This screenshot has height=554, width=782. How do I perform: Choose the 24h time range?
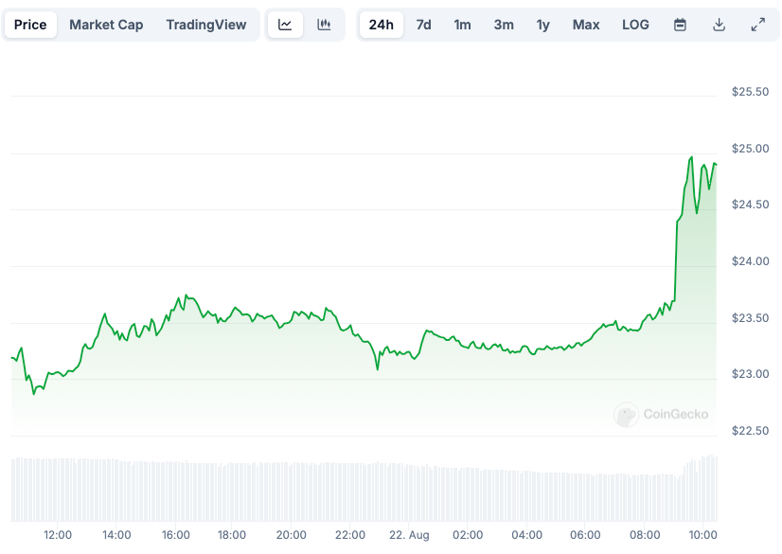pyautogui.click(x=381, y=25)
